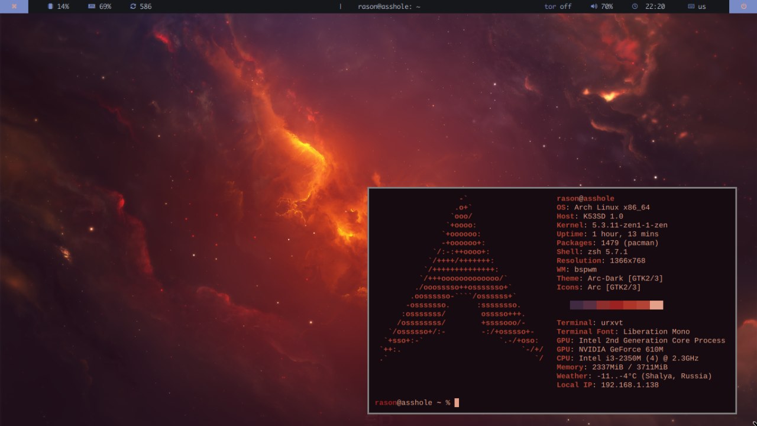
Task: Click the Weather: Shalya, Russia line
Action: pyautogui.click(x=634, y=376)
